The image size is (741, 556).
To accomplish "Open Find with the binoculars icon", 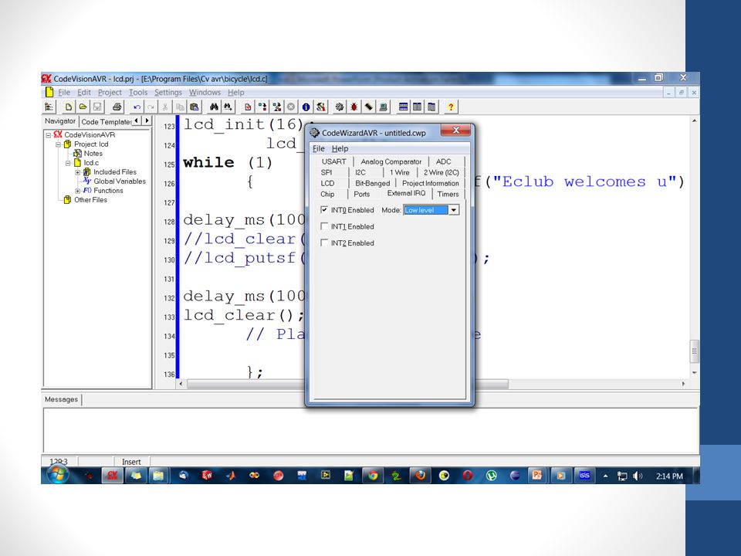I will [214, 107].
